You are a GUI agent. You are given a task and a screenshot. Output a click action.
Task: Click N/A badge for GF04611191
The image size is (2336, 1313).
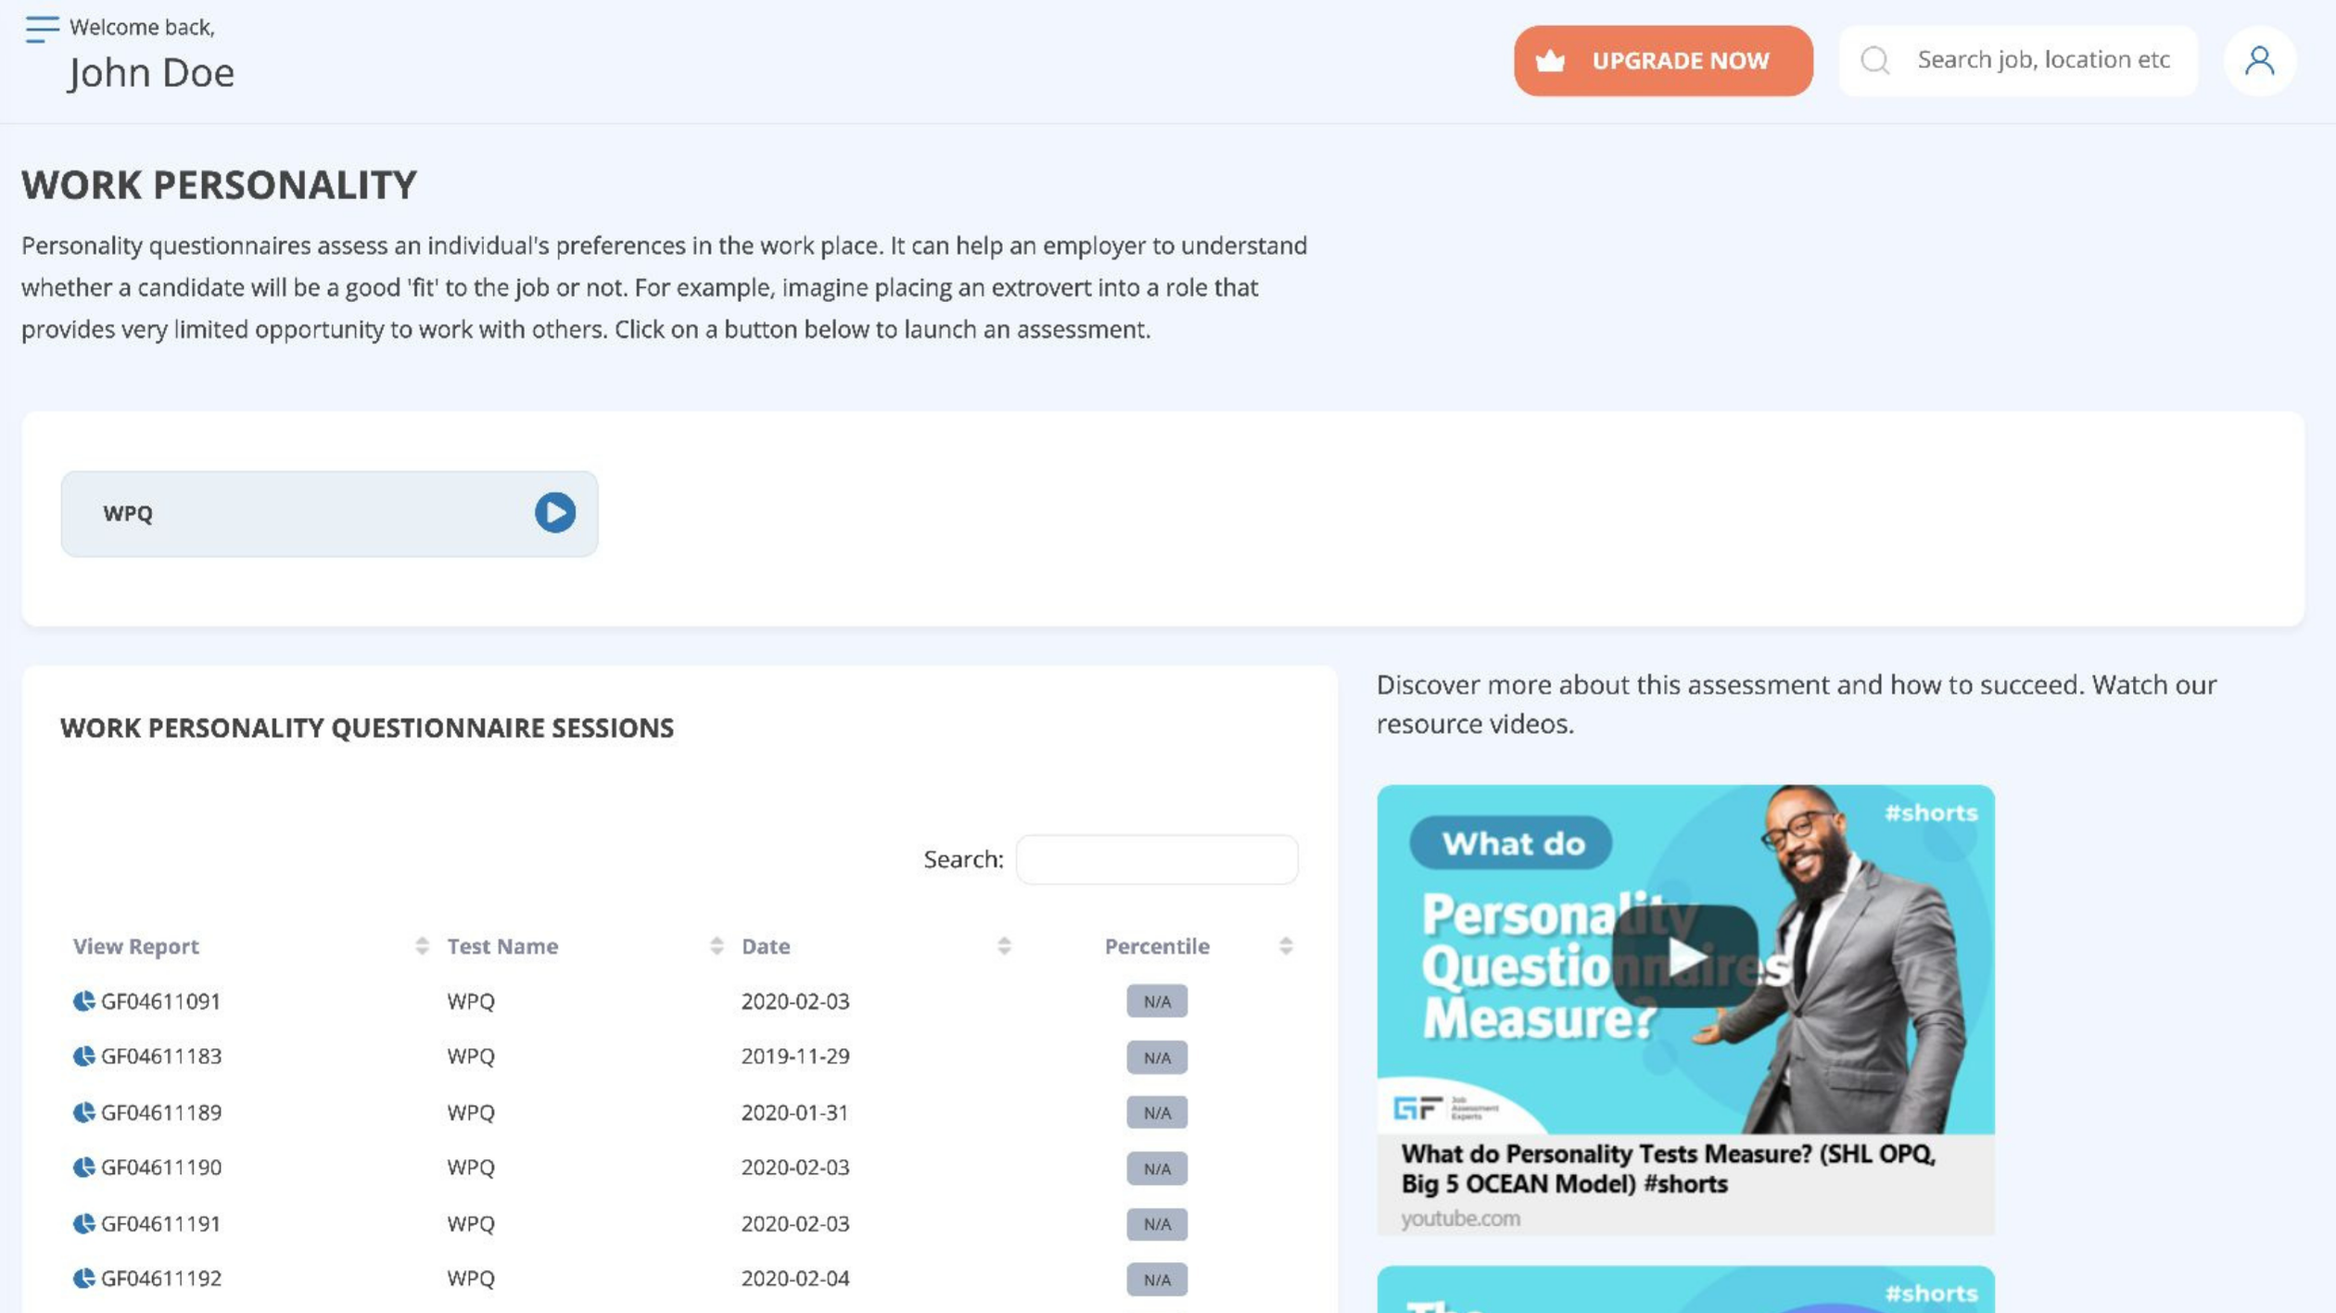(1157, 1224)
